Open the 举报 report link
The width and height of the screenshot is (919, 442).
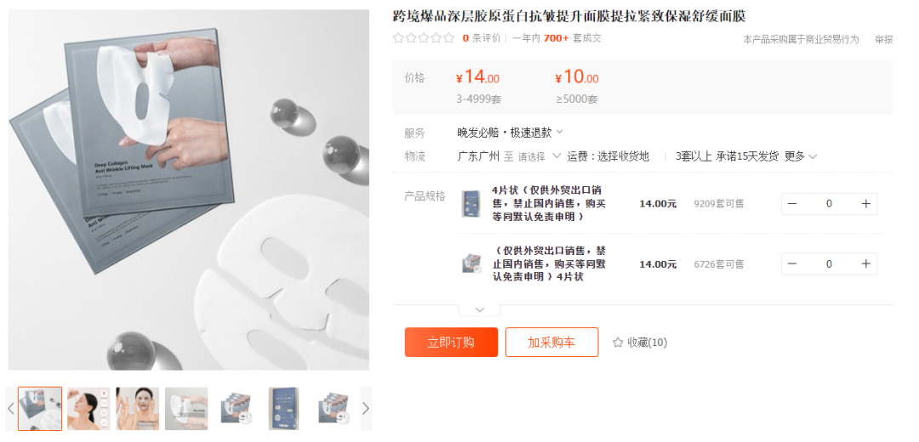click(x=884, y=39)
